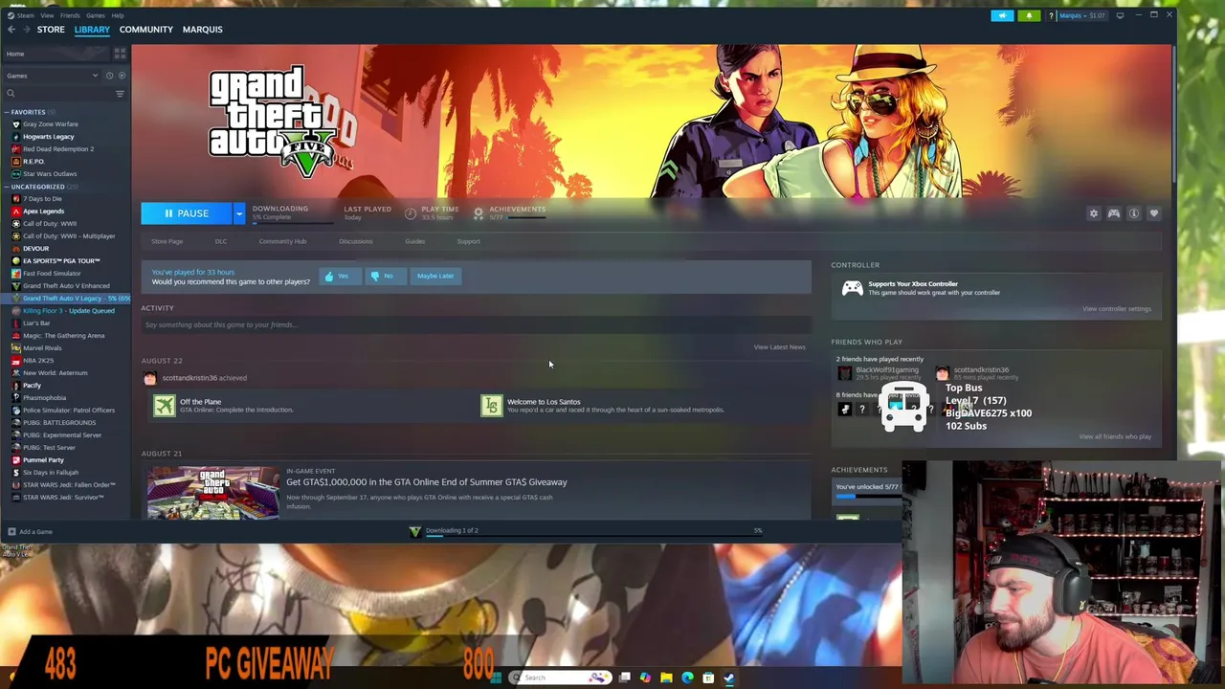Open the Games filter dropdown

[53, 76]
